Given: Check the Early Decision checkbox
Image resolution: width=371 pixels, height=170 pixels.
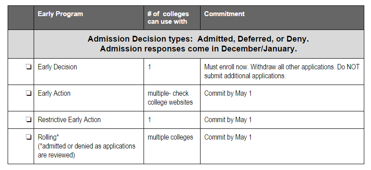Looking at the screenshot, I should [28, 67].
